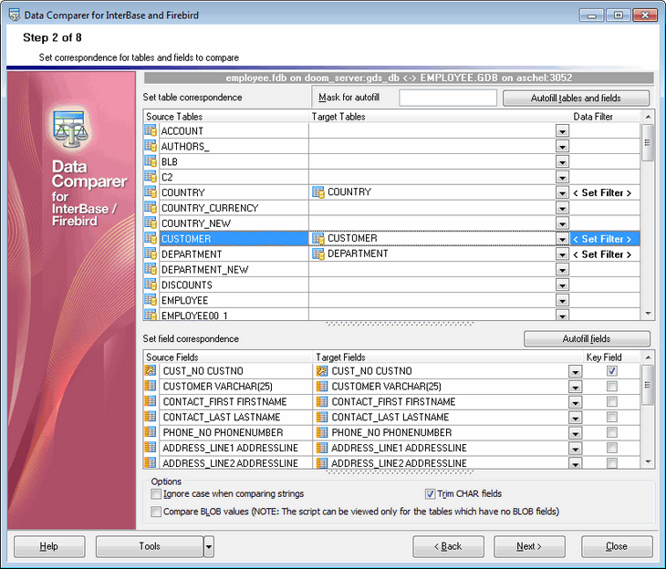The width and height of the screenshot is (666, 569).
Task: Enable Ignore case when comparing strings
Action: tap(156, 494)
